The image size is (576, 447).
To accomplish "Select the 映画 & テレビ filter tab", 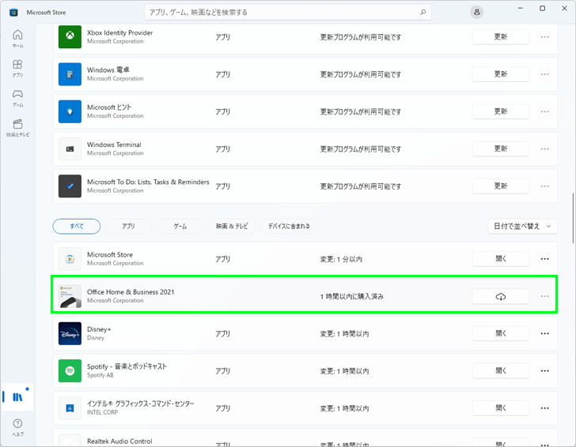I will click(x=232, y=226).
